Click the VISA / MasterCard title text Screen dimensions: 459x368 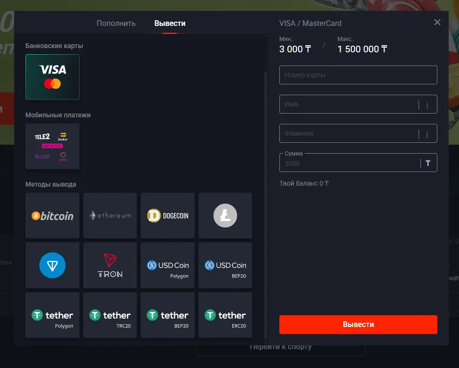click(x=310, y=23)
